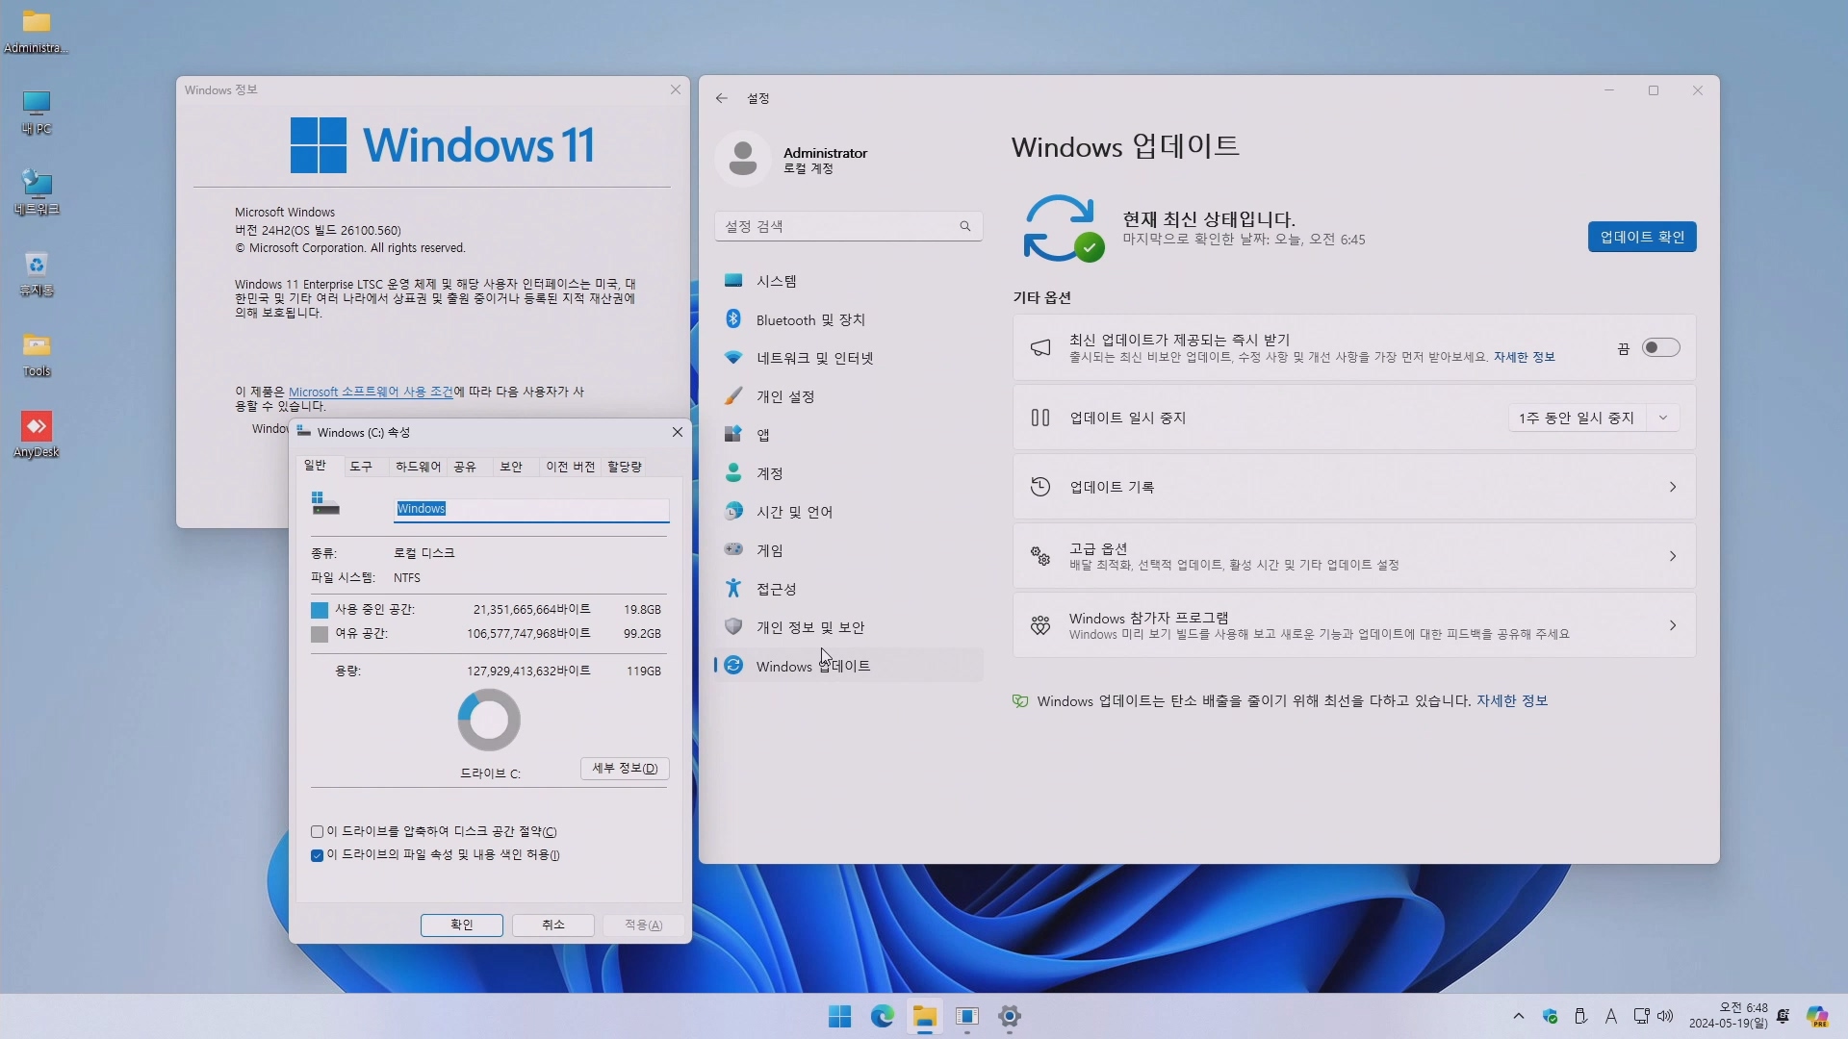1848x1039 pixels.
Task: Uncheck allow file indexing checkbox
Action: pyautogui.click(x=318, y=855)
